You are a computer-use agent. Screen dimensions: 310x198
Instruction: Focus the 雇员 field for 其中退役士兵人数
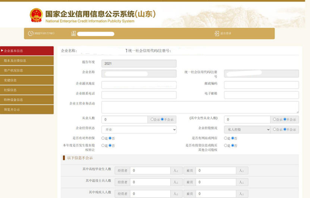pos(216,182)
